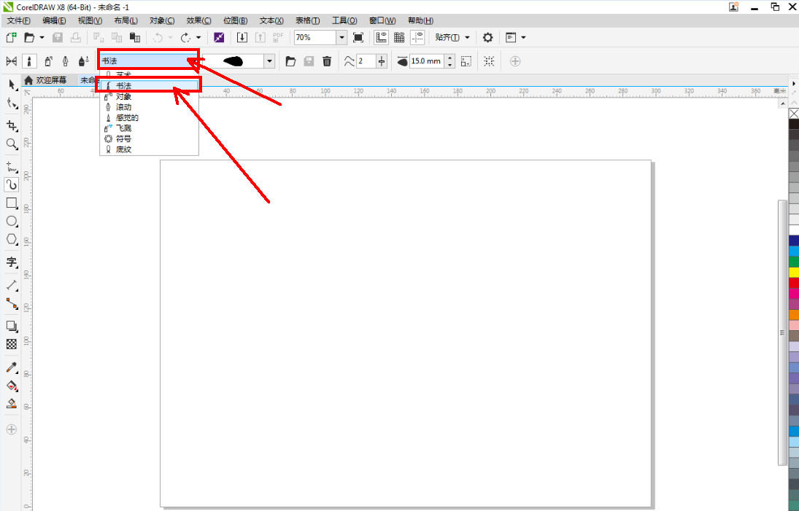Viewport: 799px width, 511px height.
Task: Open the Snap To (贴齐) dropdown
Action: pyautogui.click(x=452, y=37)
